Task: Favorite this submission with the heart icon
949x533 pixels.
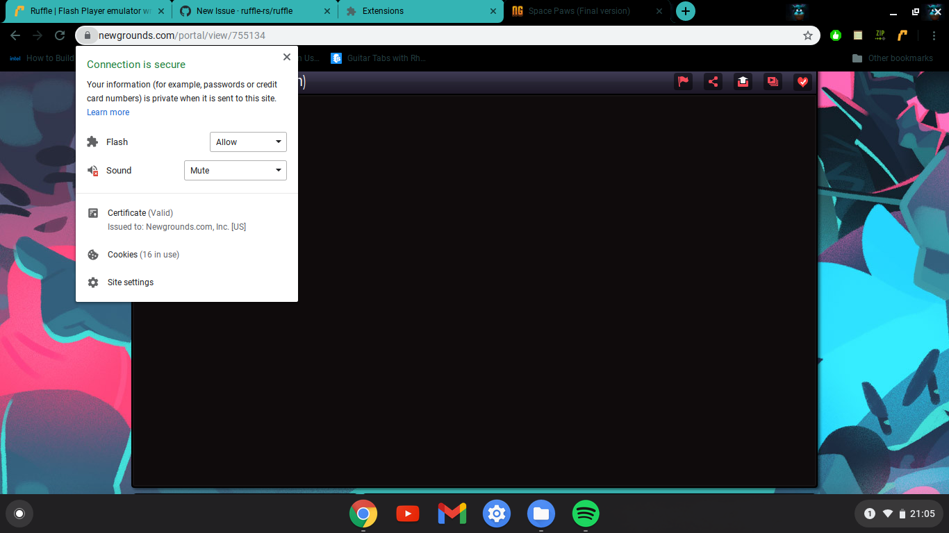Action: coord(802,81)
